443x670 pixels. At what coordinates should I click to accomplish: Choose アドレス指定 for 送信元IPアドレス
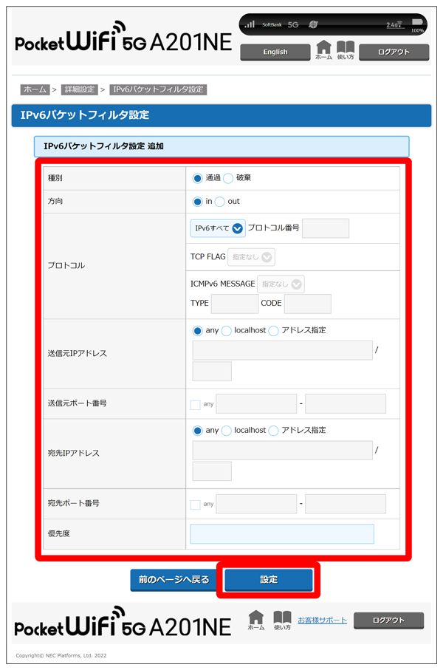tap(274, 330)
